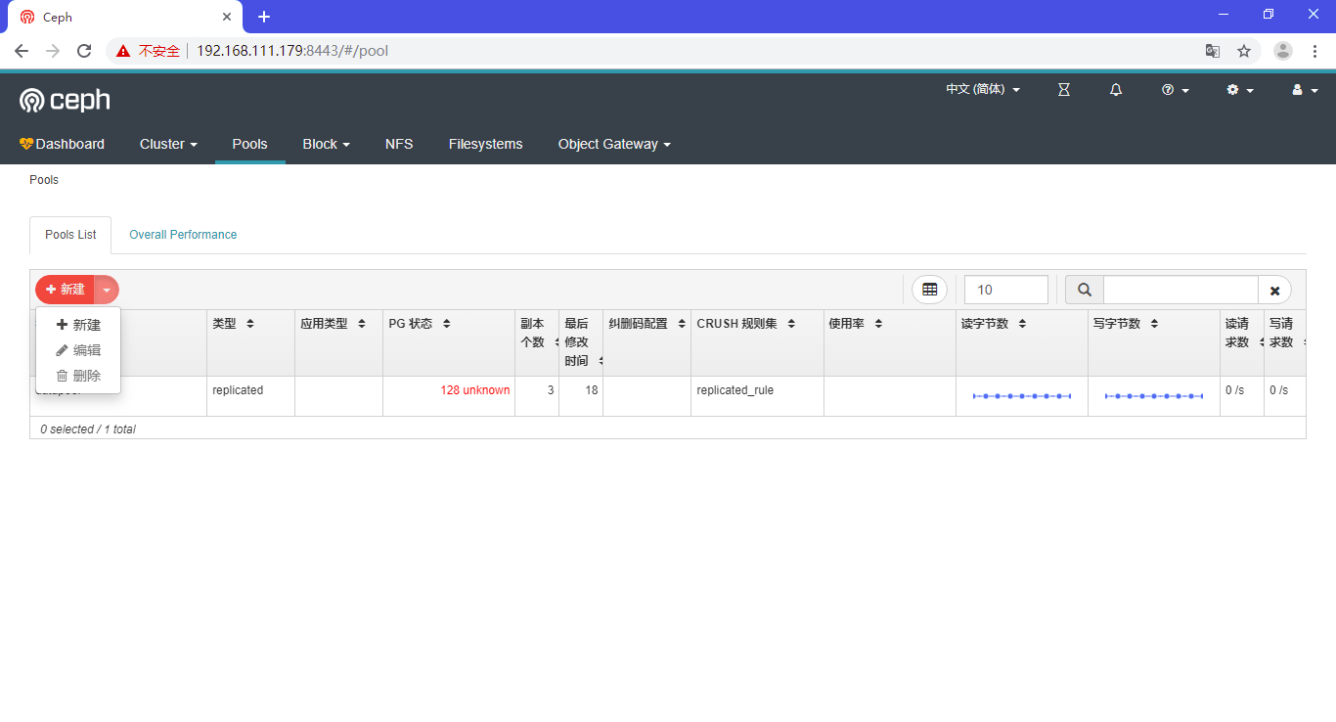Click the rows-per-page field showing 10

pyautogui.click(x=1005, y=290)
